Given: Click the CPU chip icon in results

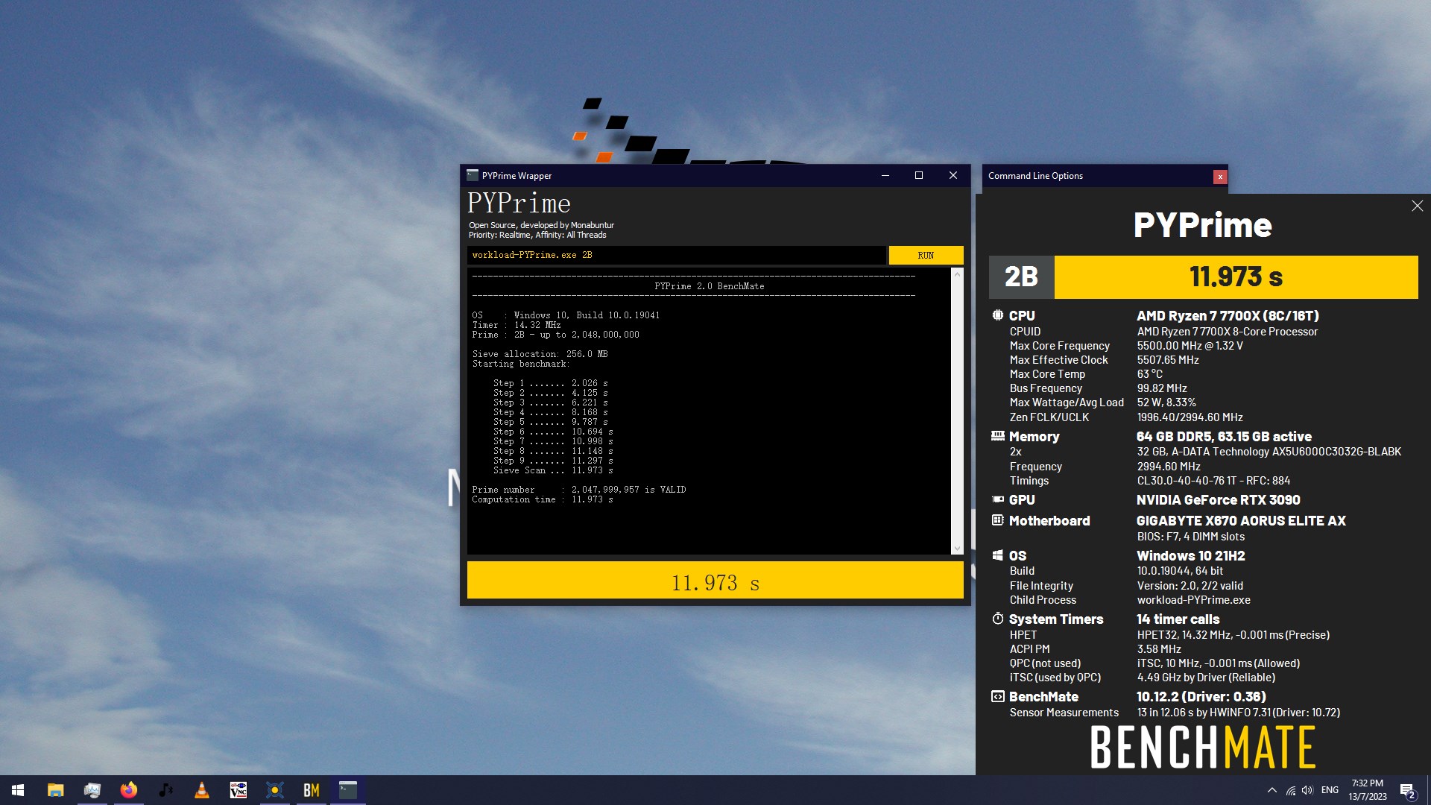Looking at the screenshot, I should (997, 315).
